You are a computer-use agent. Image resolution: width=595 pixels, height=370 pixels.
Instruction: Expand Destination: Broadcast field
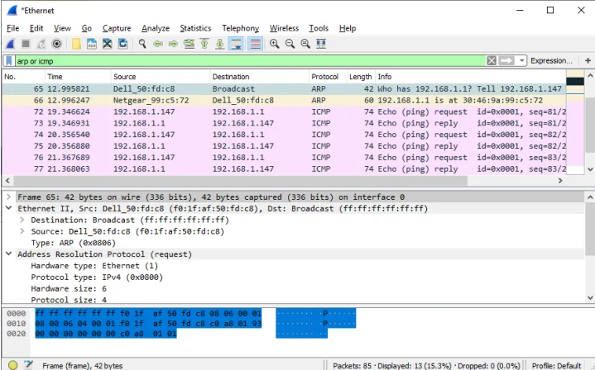22,220
